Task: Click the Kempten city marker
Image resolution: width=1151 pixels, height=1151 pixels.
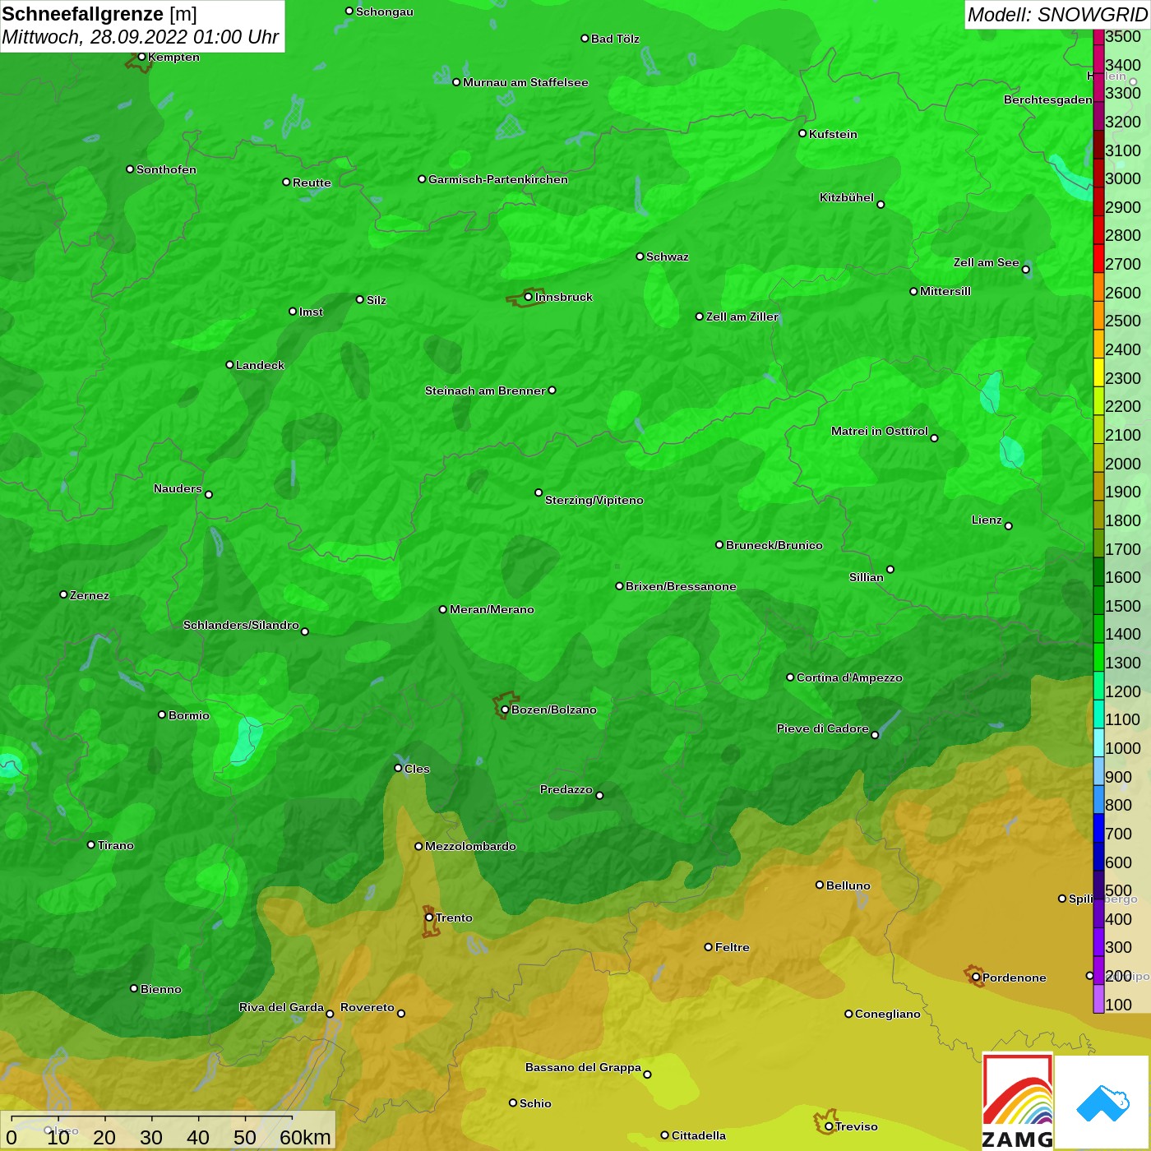Action: pos(141,57)
